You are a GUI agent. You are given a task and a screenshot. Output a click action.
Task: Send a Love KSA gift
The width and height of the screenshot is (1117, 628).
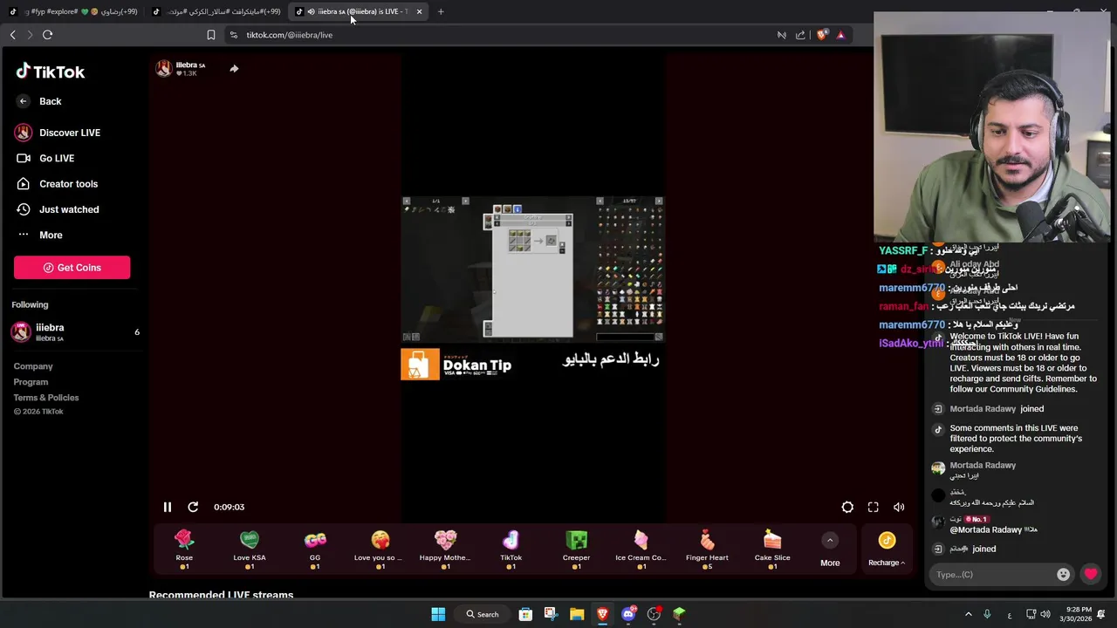coord(250,549)
